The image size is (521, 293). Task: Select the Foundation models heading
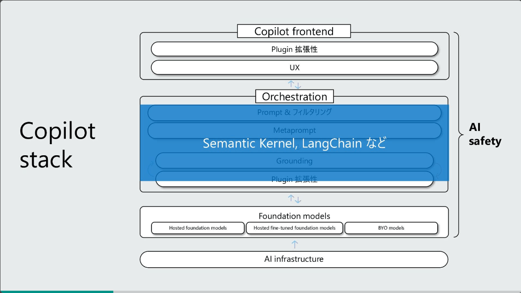294,216
